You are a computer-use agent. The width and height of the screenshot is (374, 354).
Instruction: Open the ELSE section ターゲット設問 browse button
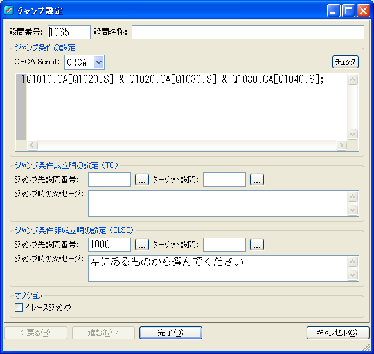(x=257, y=245)
